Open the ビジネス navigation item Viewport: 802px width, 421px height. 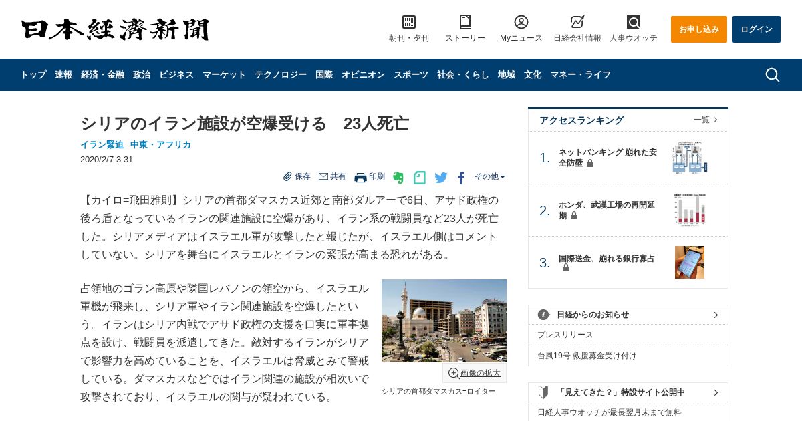pyautogui.click(x=176, y=75)
